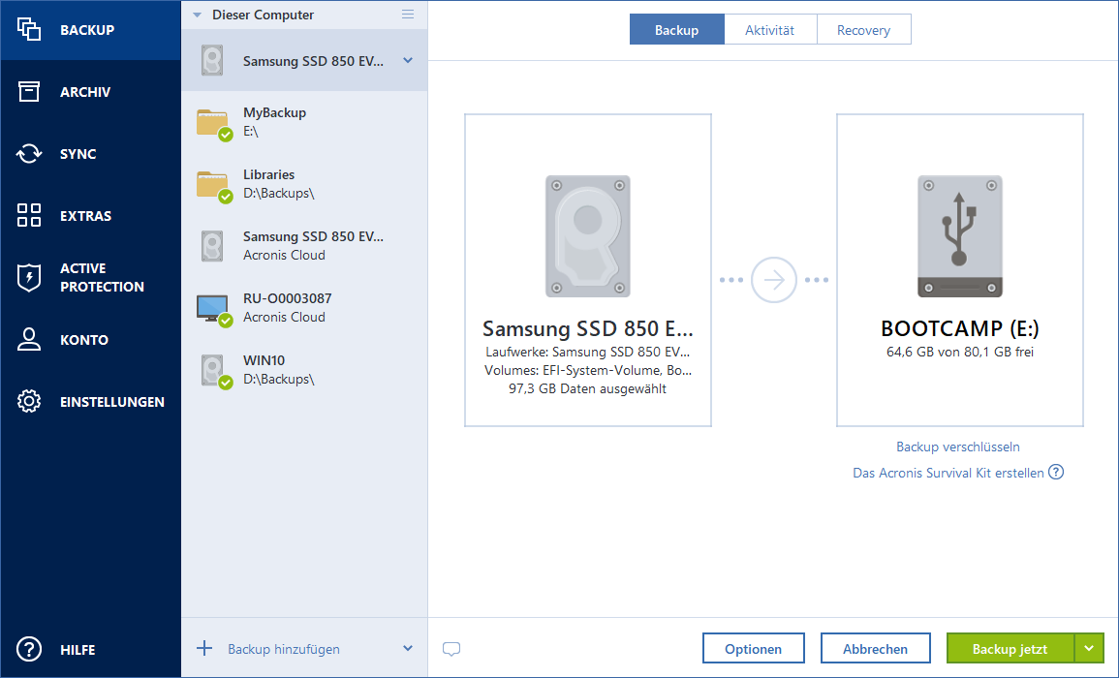
Task: Open the Konto user icon
Action: tap(29, 340)
